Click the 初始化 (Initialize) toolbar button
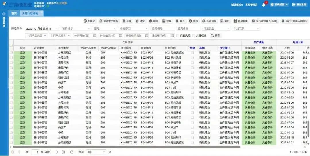 (89, 21)
